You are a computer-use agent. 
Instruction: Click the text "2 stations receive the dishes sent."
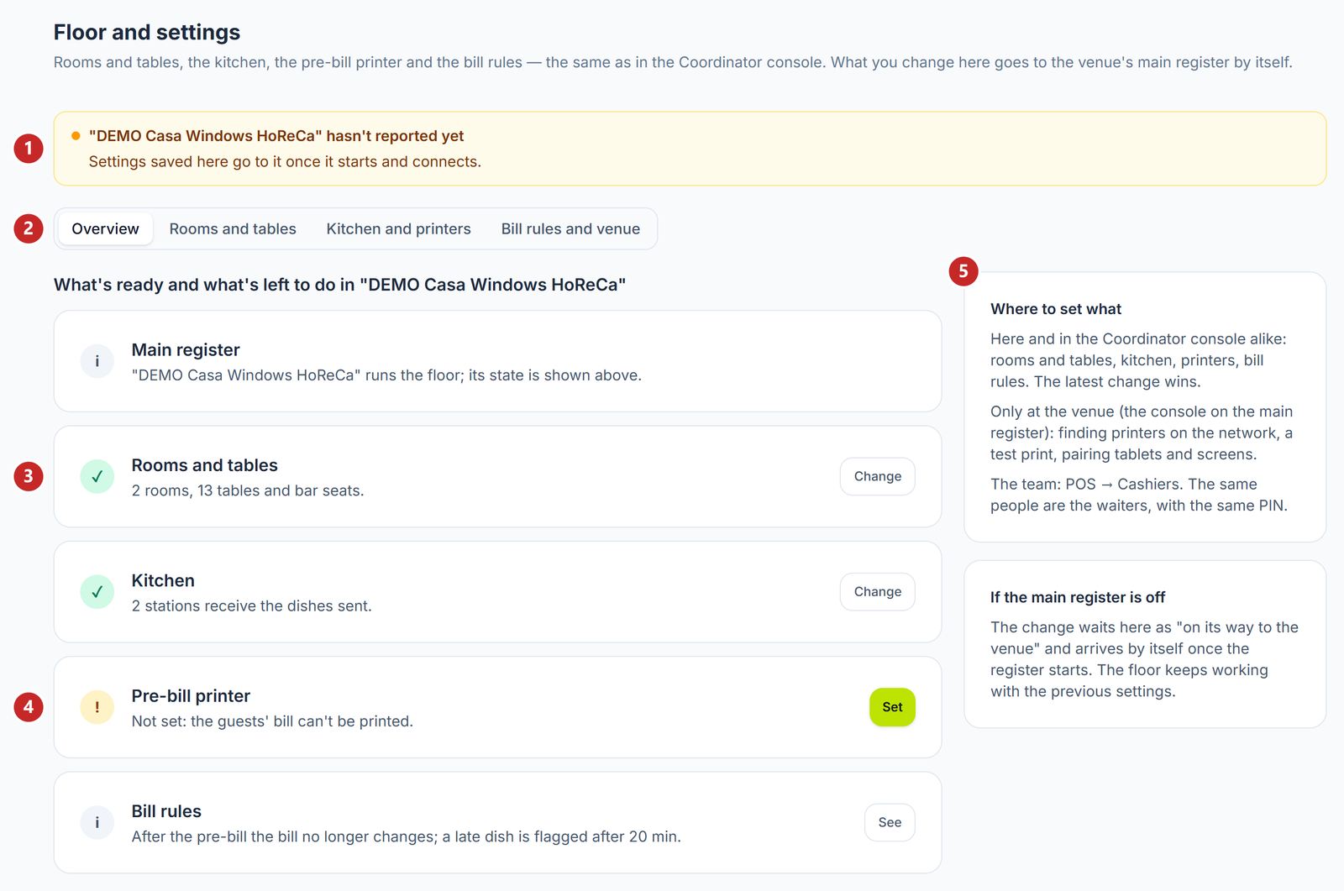(251, 605)
